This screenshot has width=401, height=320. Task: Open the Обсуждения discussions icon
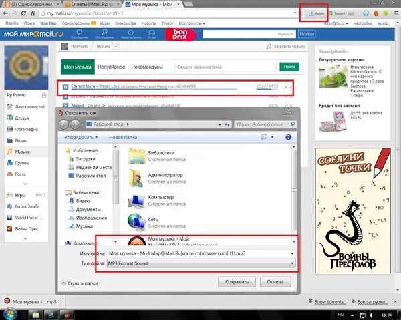click(104, 34)
